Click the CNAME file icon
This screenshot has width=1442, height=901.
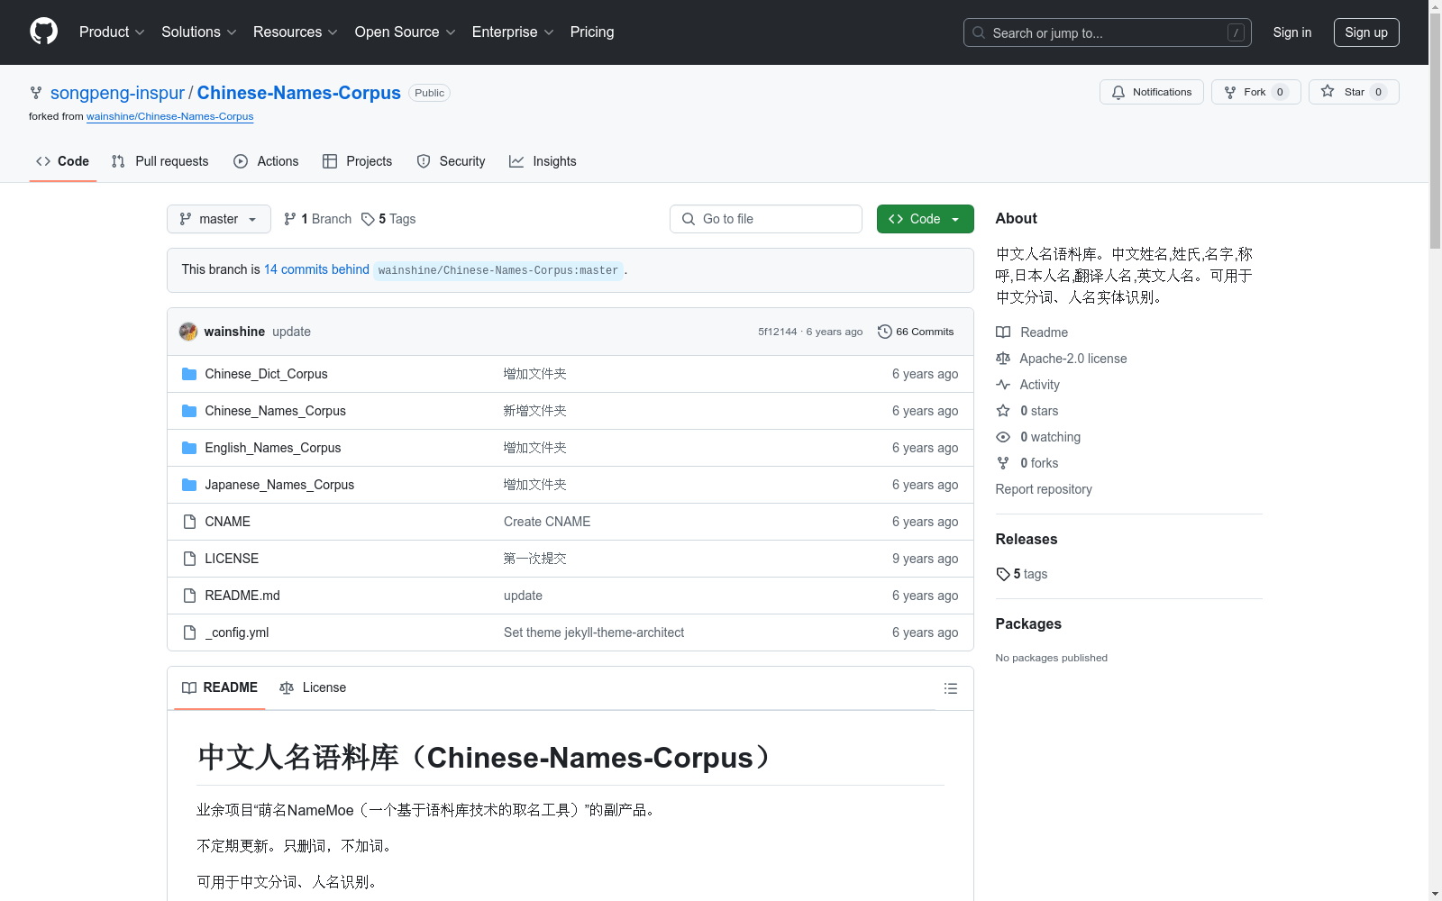(189, 522)
